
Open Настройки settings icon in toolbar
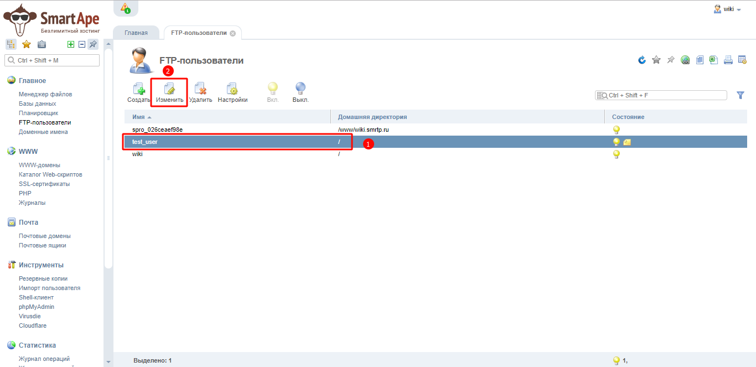tap(232, 89)
